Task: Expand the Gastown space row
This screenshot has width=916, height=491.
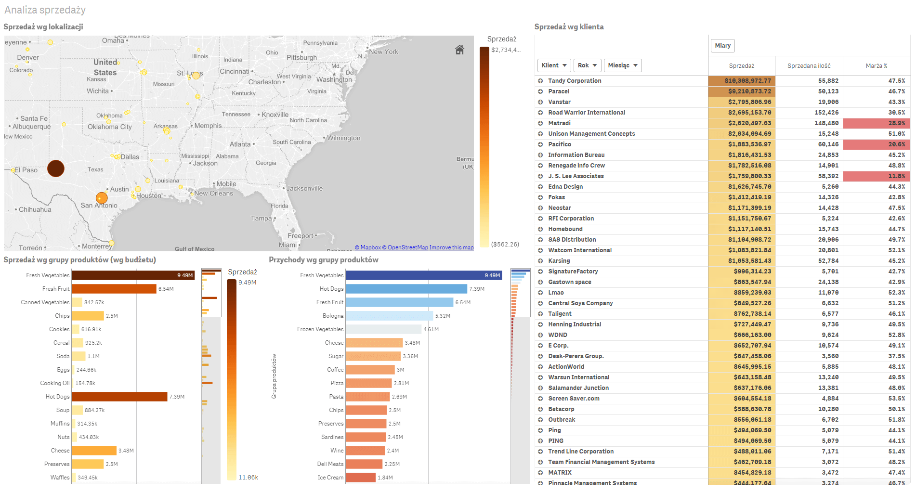Action: pyautogui.click(x=540, y=282)
